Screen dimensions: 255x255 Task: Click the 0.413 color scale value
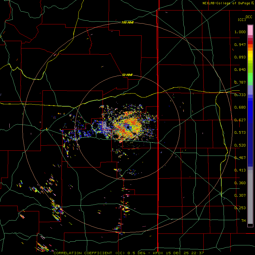[240, 170]
